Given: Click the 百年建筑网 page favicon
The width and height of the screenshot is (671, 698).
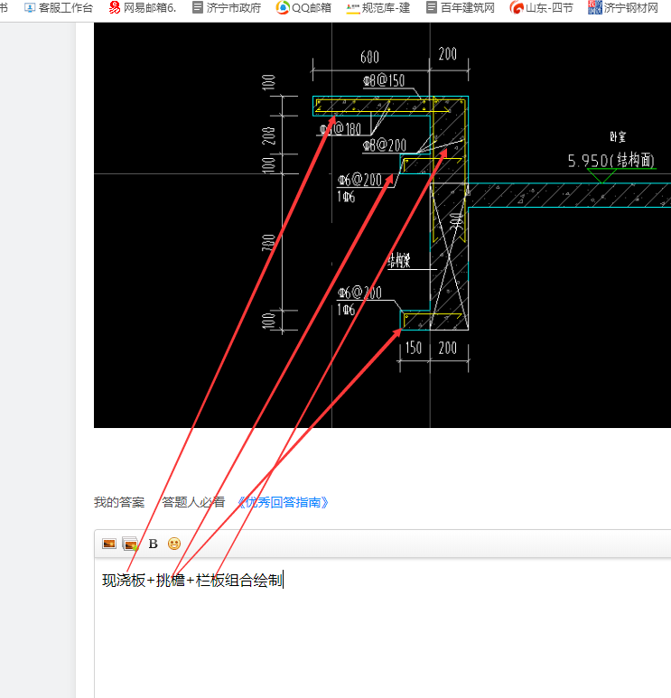Looking at the screenshot, I should (x=431, y=7).
